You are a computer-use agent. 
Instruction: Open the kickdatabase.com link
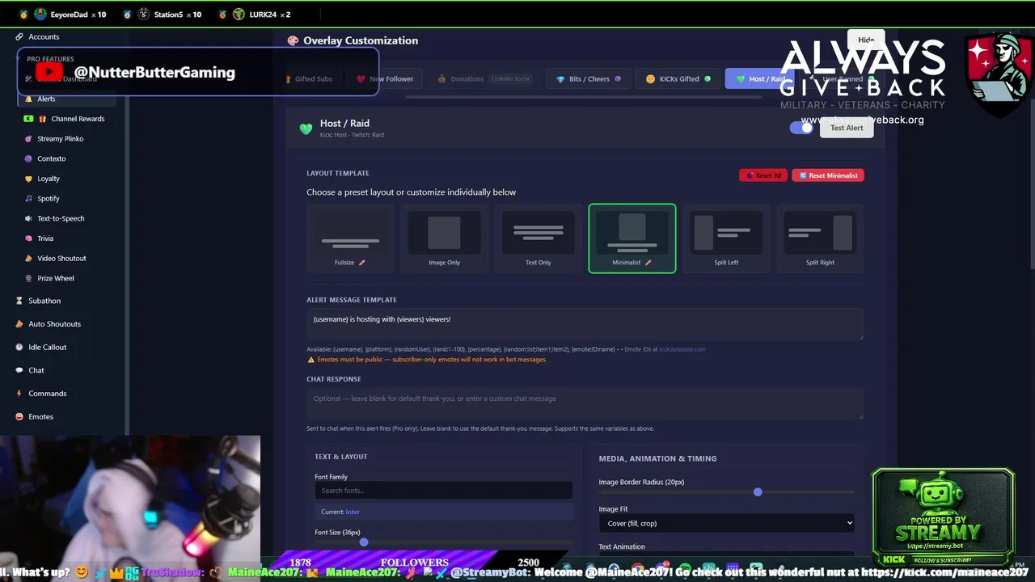(x=682, y=349)
